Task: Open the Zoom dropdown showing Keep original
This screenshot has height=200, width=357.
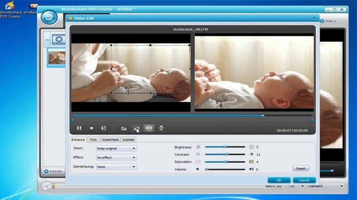Action: pos(116,148)
